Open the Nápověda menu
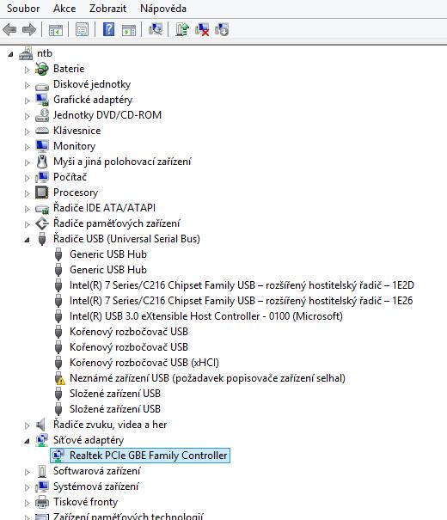 click(x=163, y=9)
